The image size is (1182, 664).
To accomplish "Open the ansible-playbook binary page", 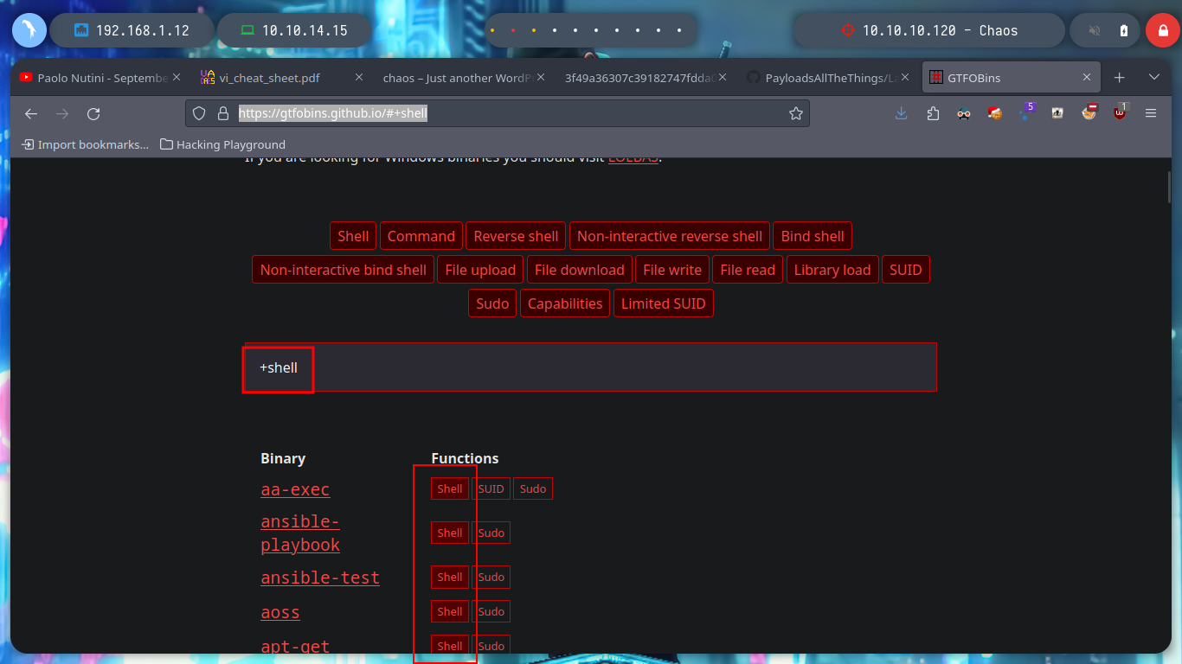I will (300, 533).
